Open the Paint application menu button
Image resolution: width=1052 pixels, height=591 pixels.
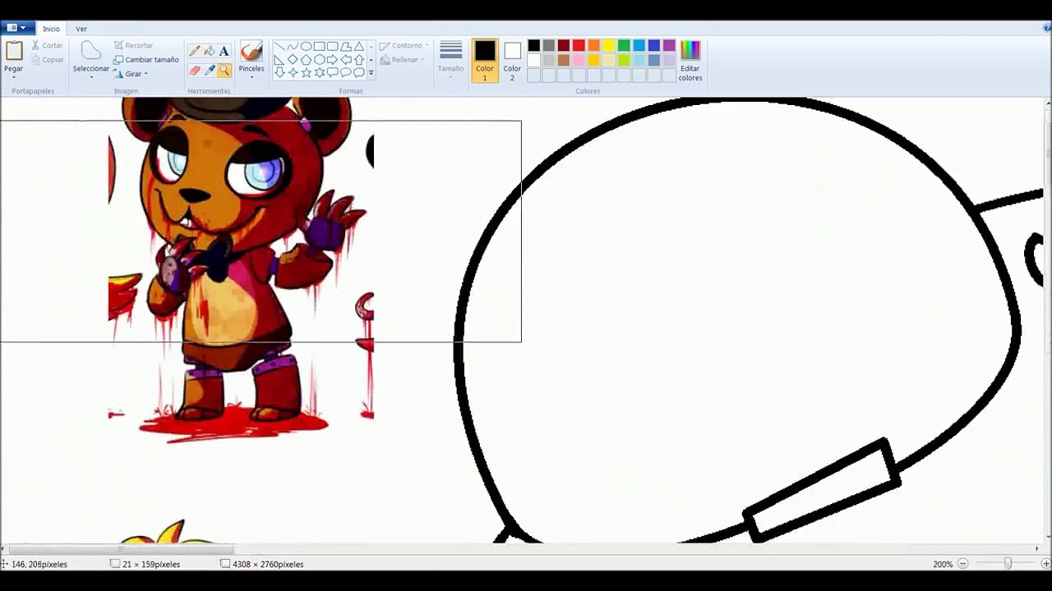(16, 28)
